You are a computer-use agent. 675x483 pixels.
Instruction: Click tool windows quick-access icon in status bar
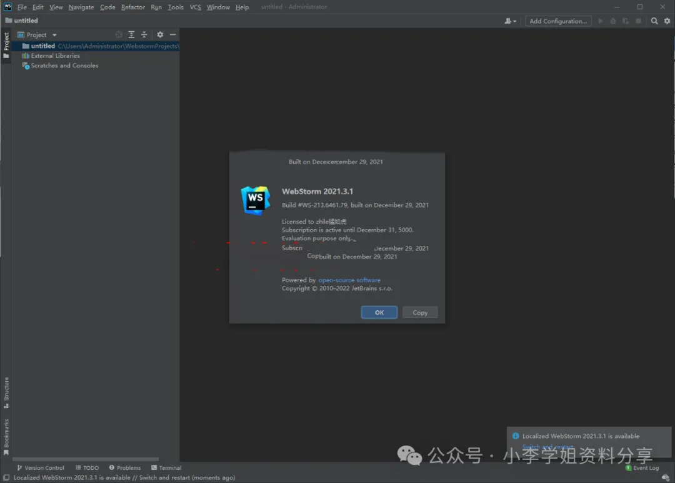[6, 477]
